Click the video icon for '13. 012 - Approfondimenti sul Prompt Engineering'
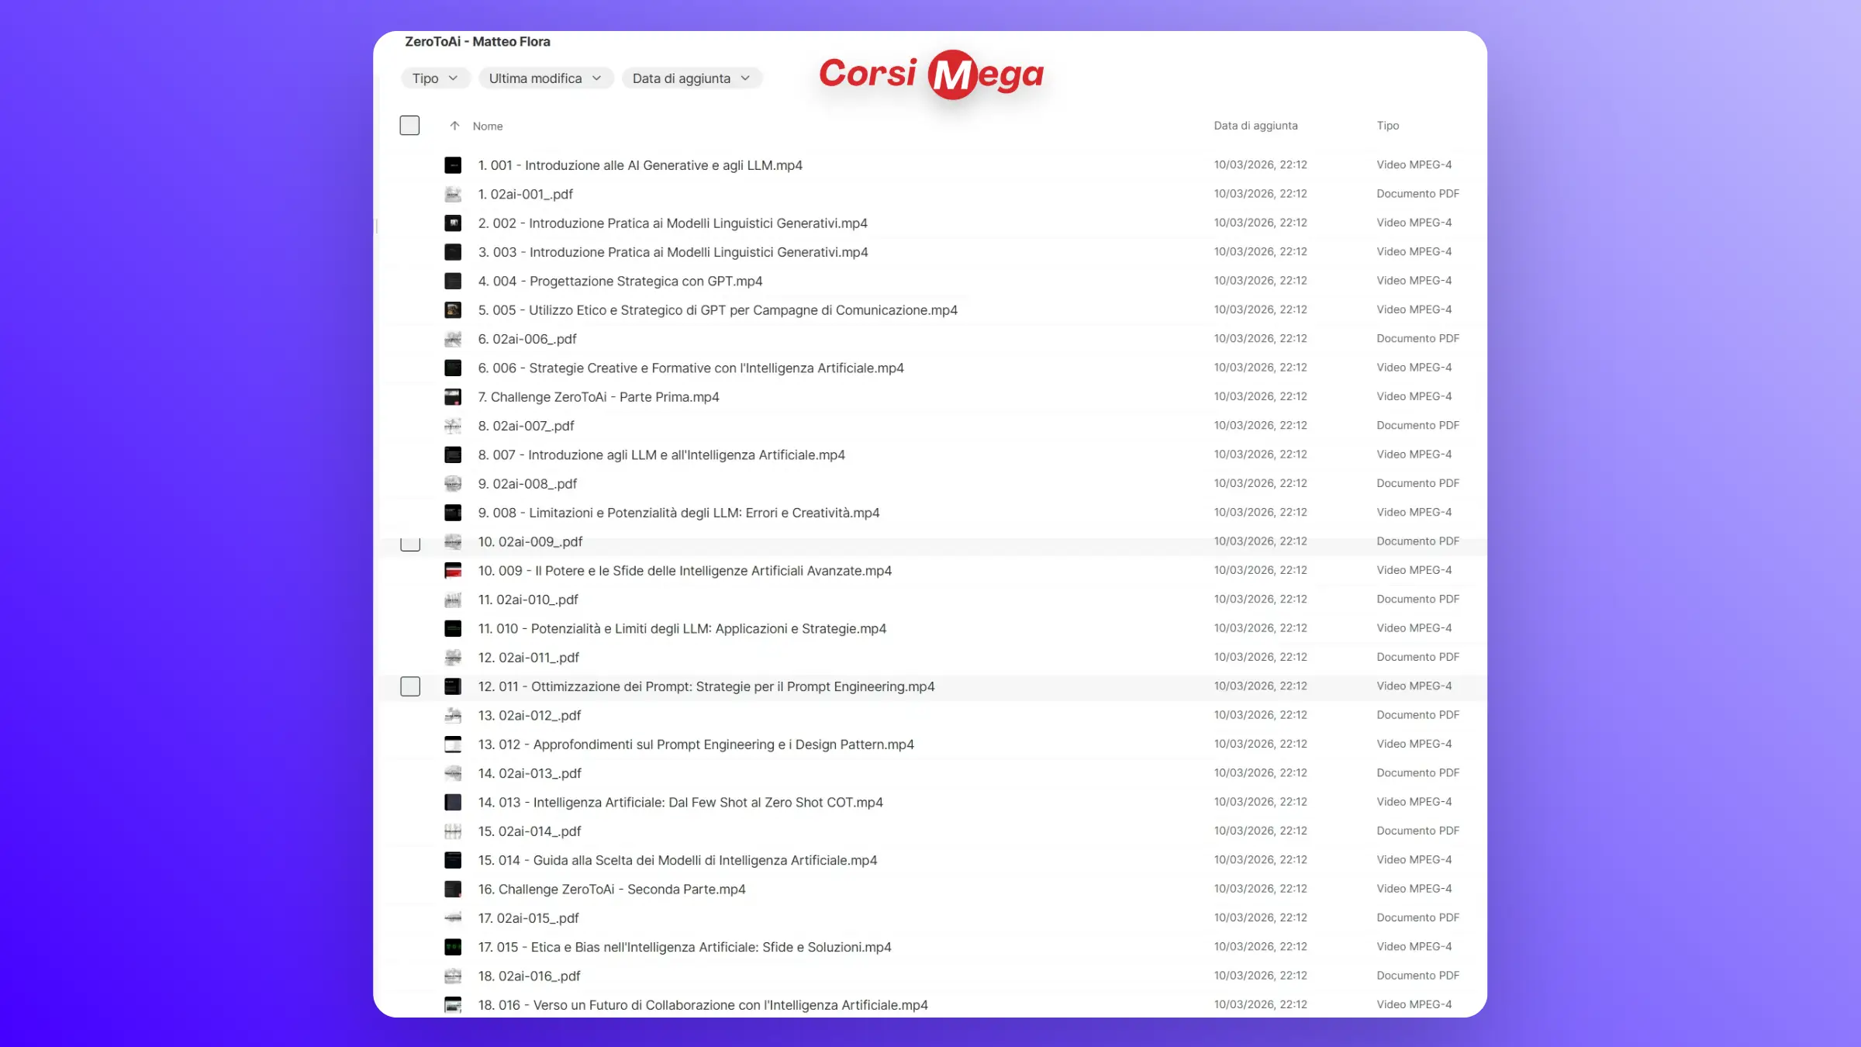The image size is (1861, 1047). [x=453, y=745]
